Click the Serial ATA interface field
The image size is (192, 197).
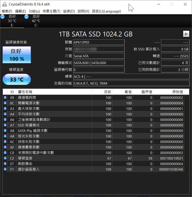(x=99, y=56)
